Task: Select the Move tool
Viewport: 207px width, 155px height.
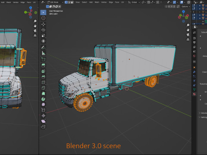Action: coord(43,24)
